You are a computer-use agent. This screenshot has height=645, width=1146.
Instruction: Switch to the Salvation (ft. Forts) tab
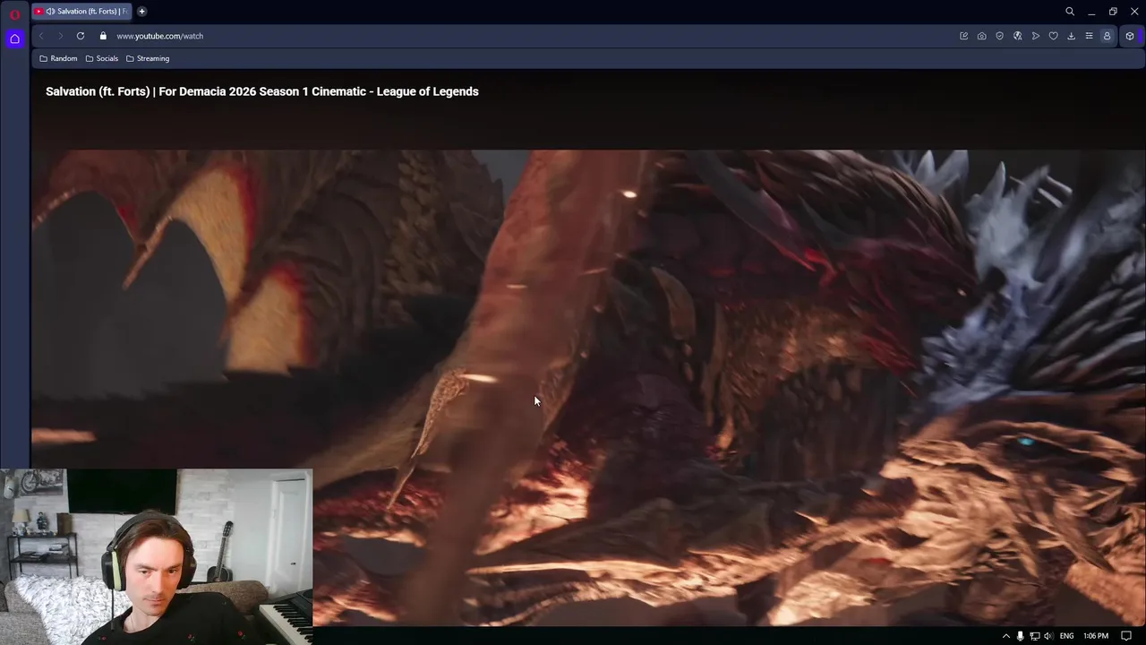pos(82,12)
